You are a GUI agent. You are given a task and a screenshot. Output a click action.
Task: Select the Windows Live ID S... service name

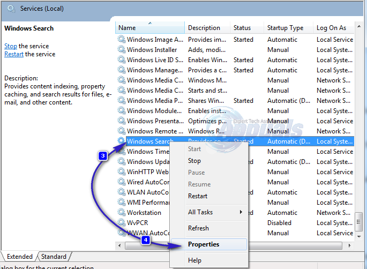155,60
